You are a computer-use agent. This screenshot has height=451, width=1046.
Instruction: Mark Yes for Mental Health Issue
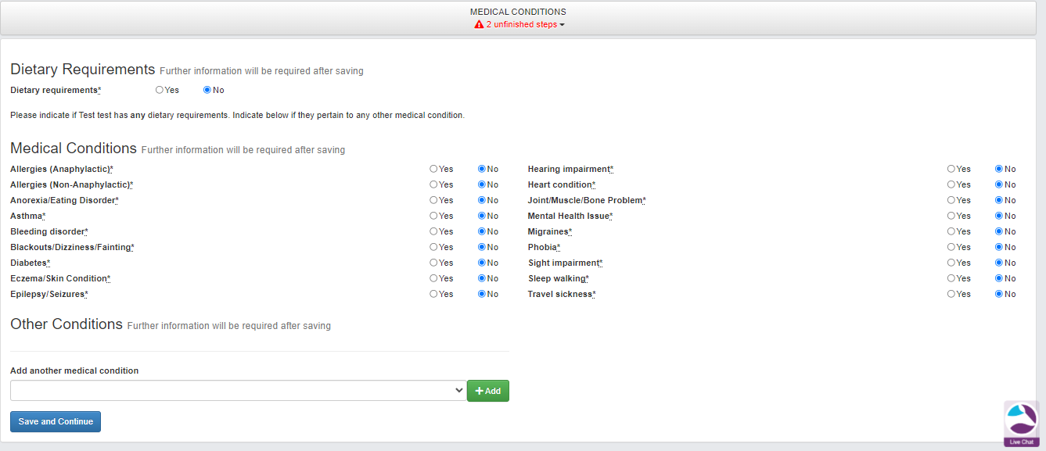click(951, 216)
